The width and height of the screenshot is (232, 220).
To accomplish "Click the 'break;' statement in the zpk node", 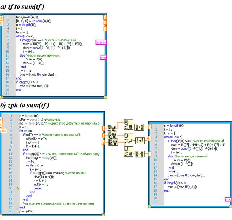I will pyautogui.click(x=38, y=188).
